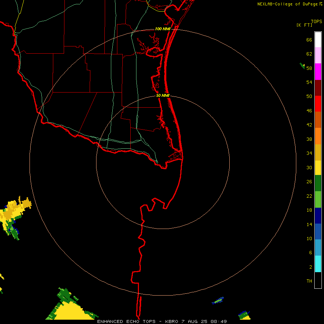This screenshot has height=324, width=324.
Task: Click the 18 legend value
Action: point(309,210)
